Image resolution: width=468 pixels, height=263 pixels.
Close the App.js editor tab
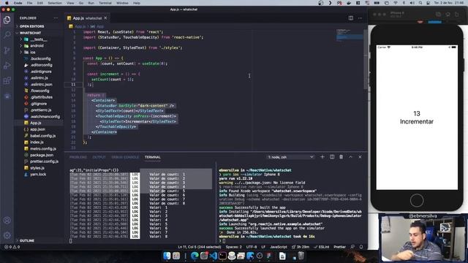pyautogui.click(x=105, y=18)
